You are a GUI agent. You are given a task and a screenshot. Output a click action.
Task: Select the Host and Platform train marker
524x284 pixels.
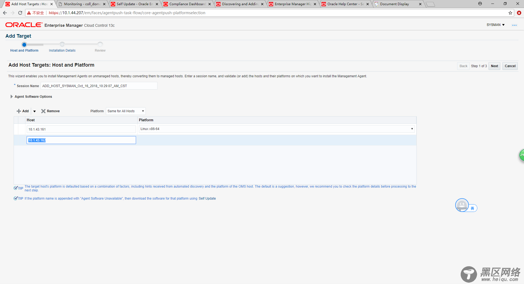pyautogui.click(x=24, y=45)
